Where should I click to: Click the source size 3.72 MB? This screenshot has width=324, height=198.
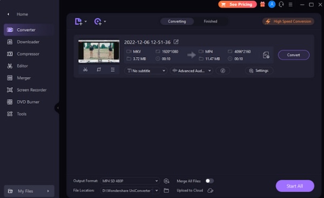coord(139,59)
